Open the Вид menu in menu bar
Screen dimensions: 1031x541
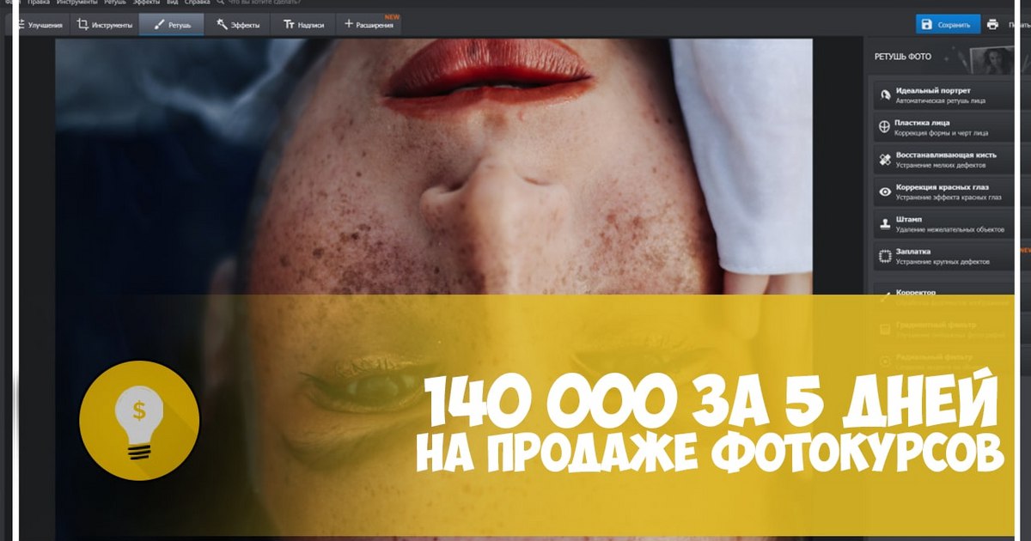[x=173, y=3]
